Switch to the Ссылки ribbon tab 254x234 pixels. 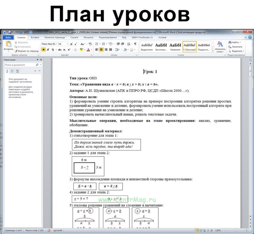click(x=74, y=37)
